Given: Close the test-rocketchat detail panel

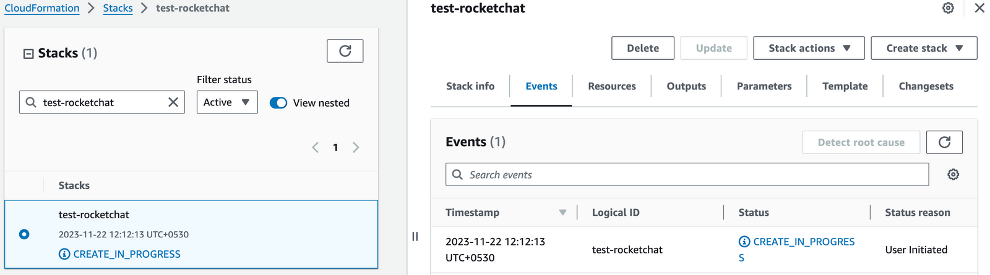Looking at the screenshot, I should [979, 8].
